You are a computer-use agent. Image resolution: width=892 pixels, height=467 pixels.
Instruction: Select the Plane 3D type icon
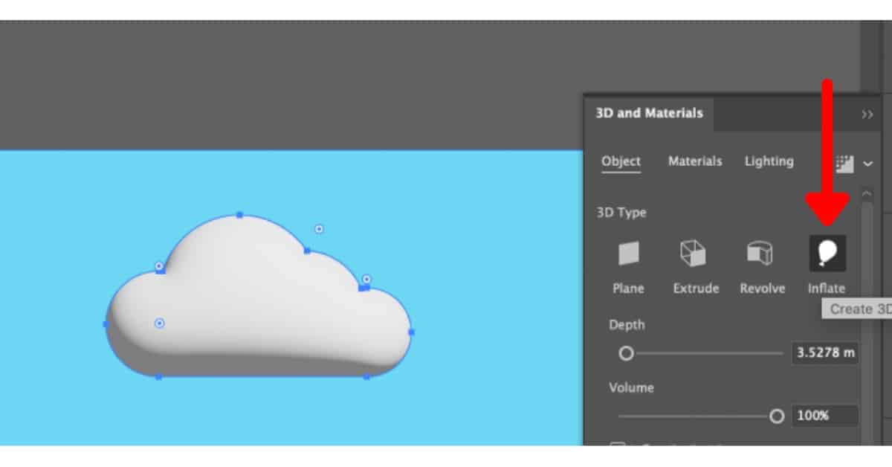pyautogui.click(x=628, y=253)
